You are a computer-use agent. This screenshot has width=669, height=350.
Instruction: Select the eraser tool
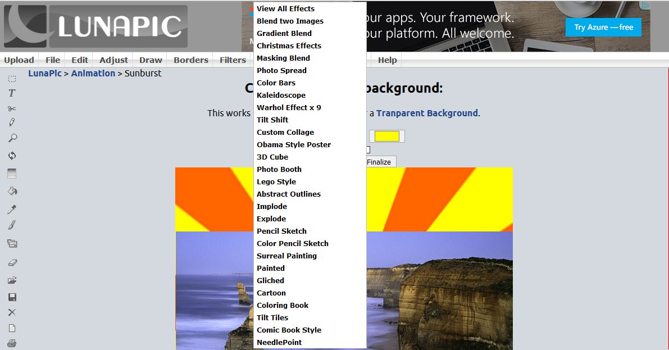click(x=11, y=262)
